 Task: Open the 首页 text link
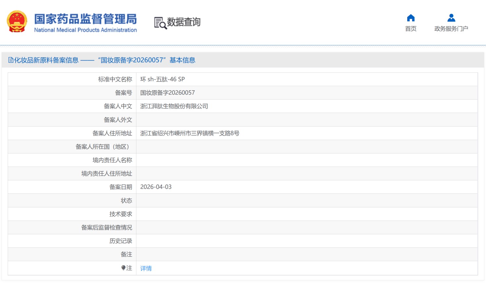pos(411,29)
